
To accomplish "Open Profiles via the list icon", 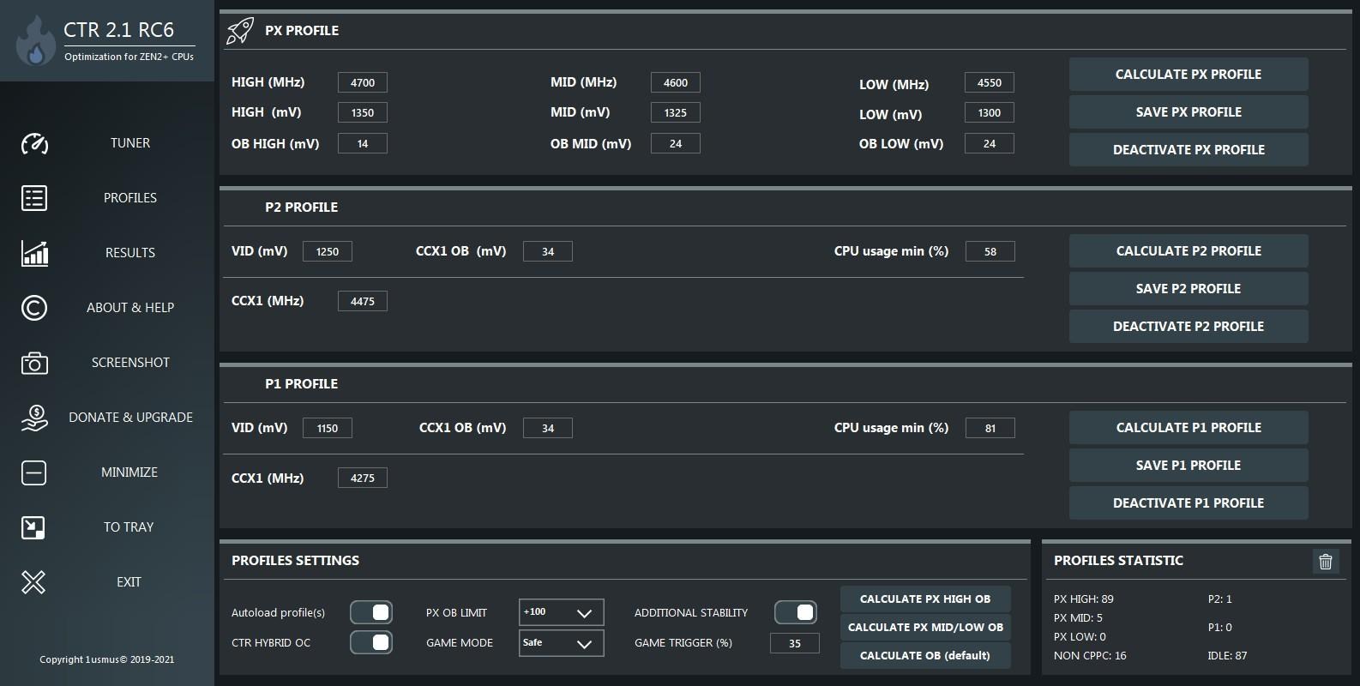I will pos(34,198).
